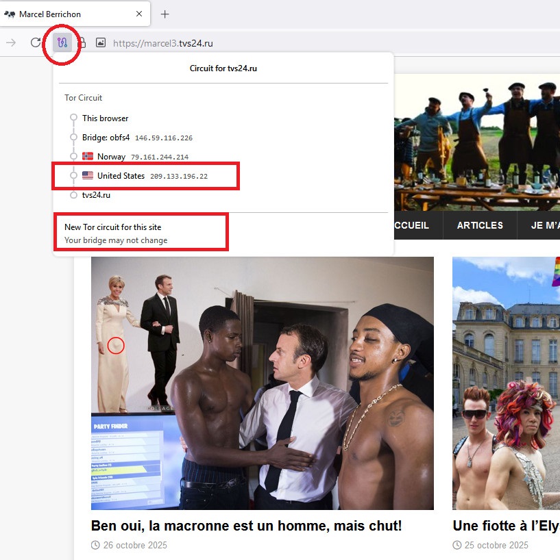Click the site security padlock icon

(82, 42)
